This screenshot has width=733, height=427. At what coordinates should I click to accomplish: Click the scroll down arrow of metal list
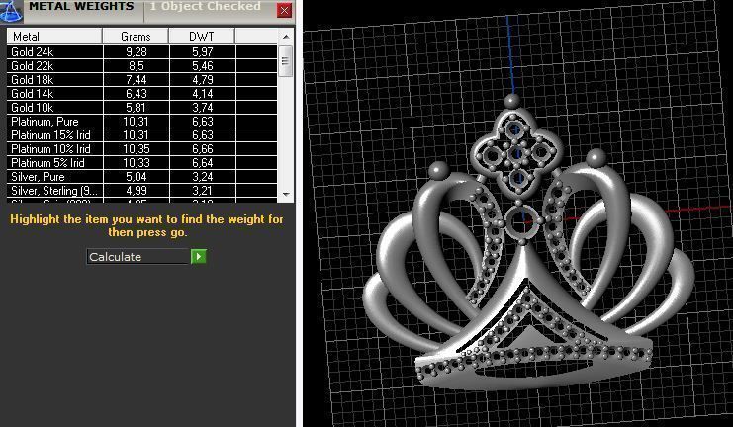coord(286,194)
